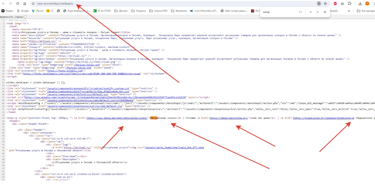Open the Нуждики bookmarks folder
Viewport: 375px width, 188px height.
click(x=138, y=11)
